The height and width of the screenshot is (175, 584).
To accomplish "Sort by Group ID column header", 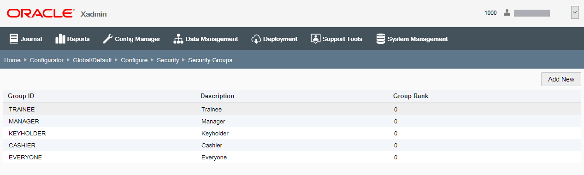I will coord(21,96).
